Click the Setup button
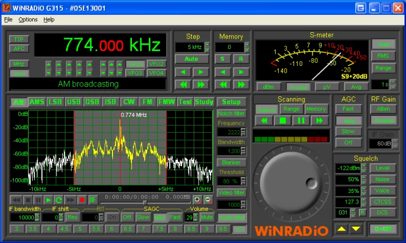406x243 pixels. click(x=231, y=102)
